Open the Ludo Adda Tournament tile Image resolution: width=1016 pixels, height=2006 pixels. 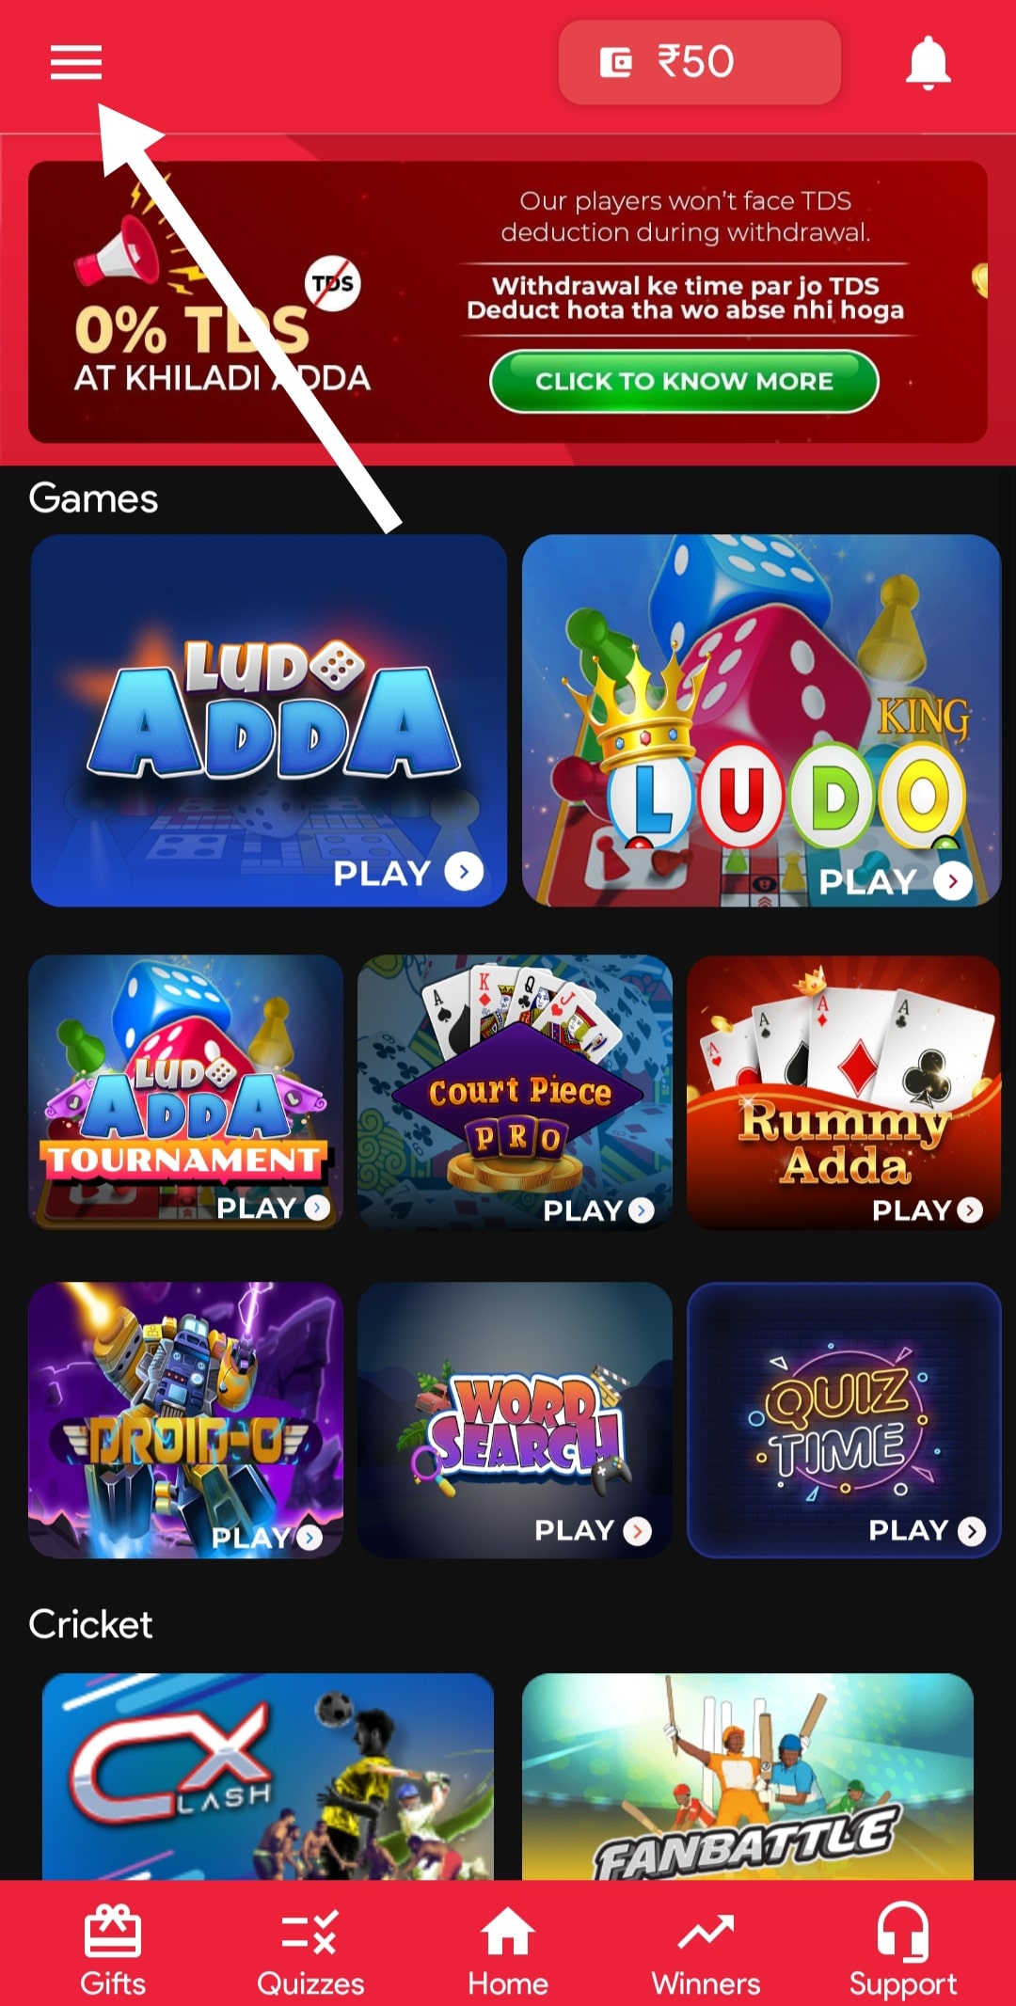[185, 1092]
